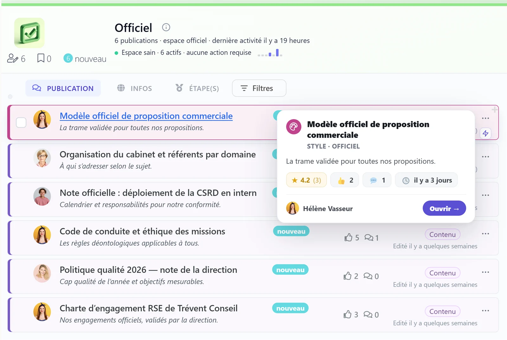
Task: Open Charte d'engagement RSE de Trévent Conseil
Action: (x=149, y=308)
